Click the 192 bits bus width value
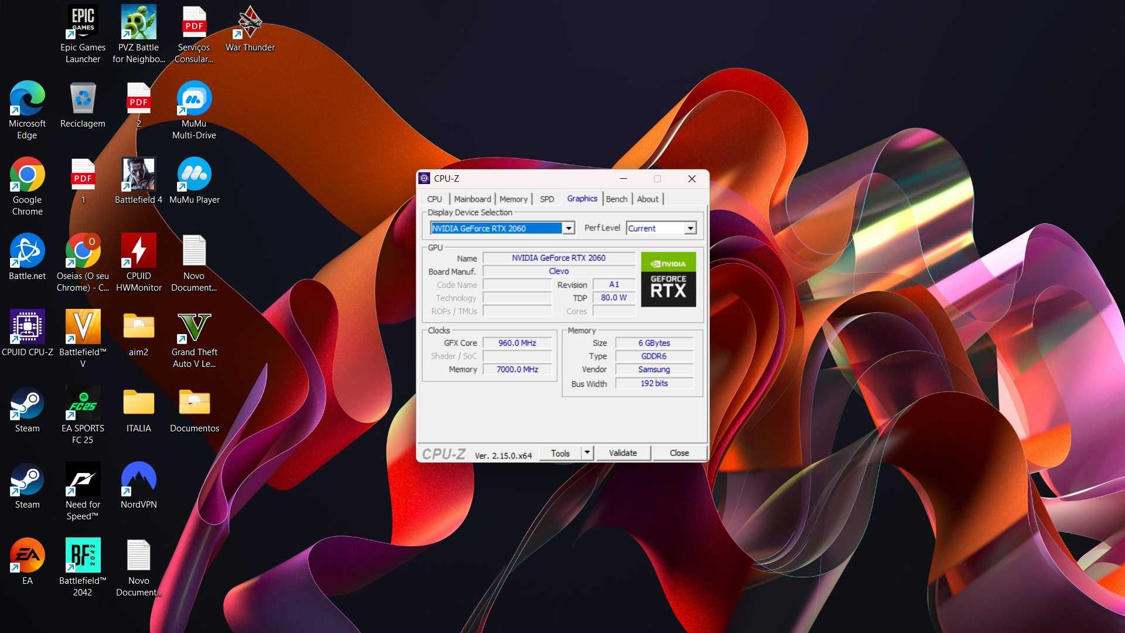The width and height of the screenshot is (1125, 633). coord(654,383)
